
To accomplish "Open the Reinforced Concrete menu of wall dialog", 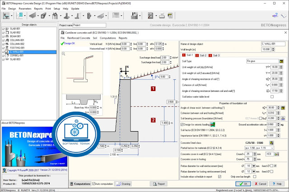I will point(79,38).
